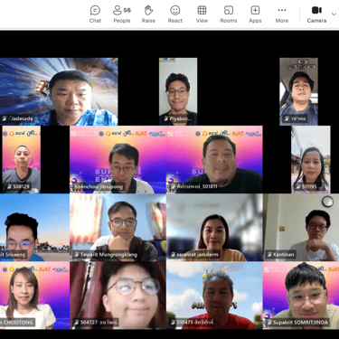The width and height of the screenshot is (339, 339).
Task: Select the 510475 participant video
Action: pyautogui.click(x=214, y=295)
